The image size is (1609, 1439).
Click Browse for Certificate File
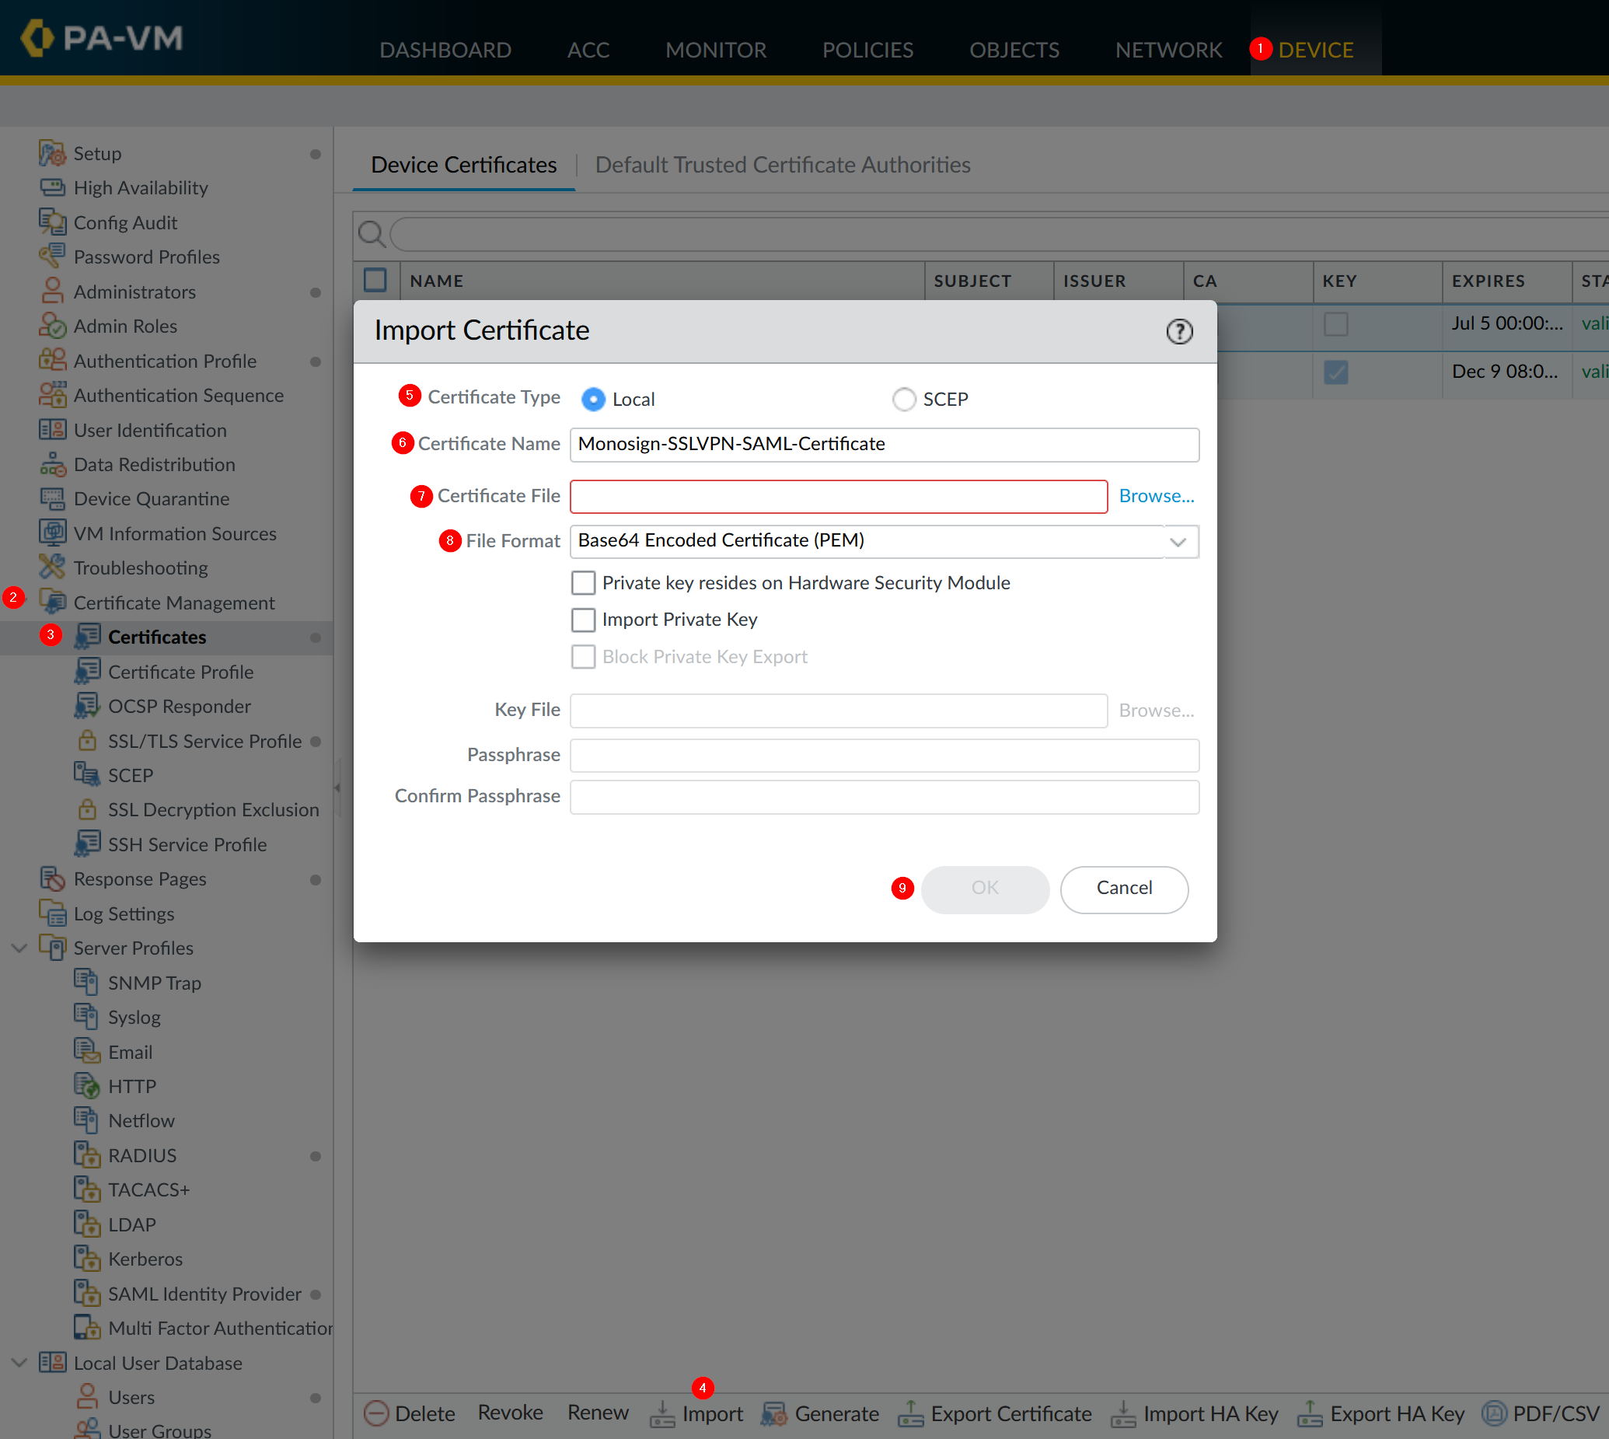pyautogui.click(x=1156, y=496)
